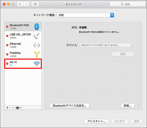Click the ネットワーク window title
The image size is (147, 128).
click(73, 4)
